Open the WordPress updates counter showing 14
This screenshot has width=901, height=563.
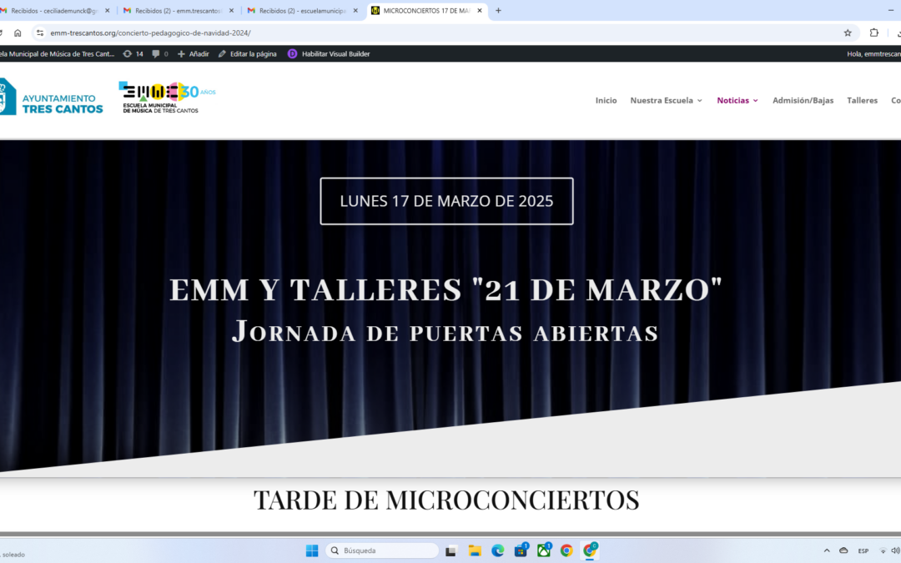click(x=133, y=53)
